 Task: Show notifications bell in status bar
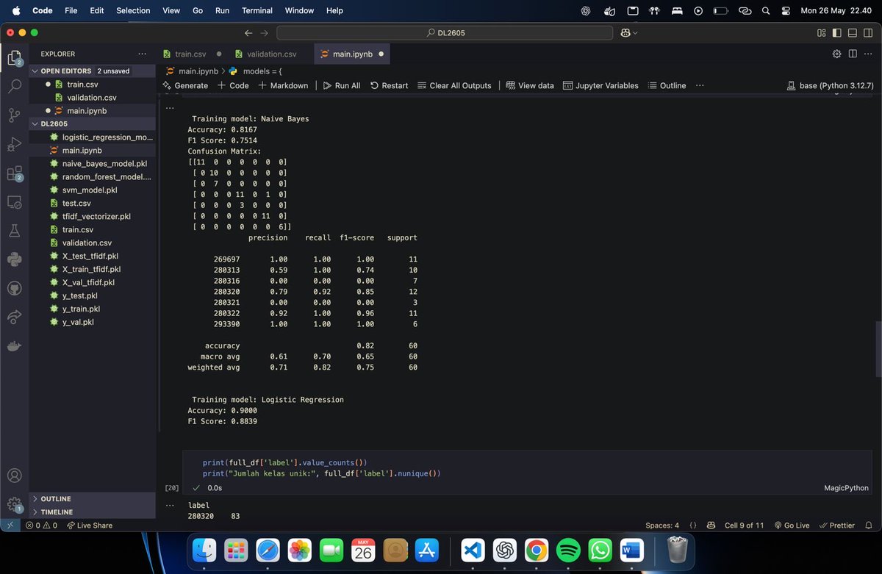[869, 525]
